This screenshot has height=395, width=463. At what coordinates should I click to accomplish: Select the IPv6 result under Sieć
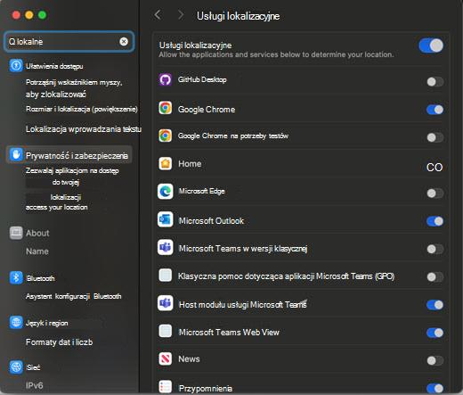(34, 385)
